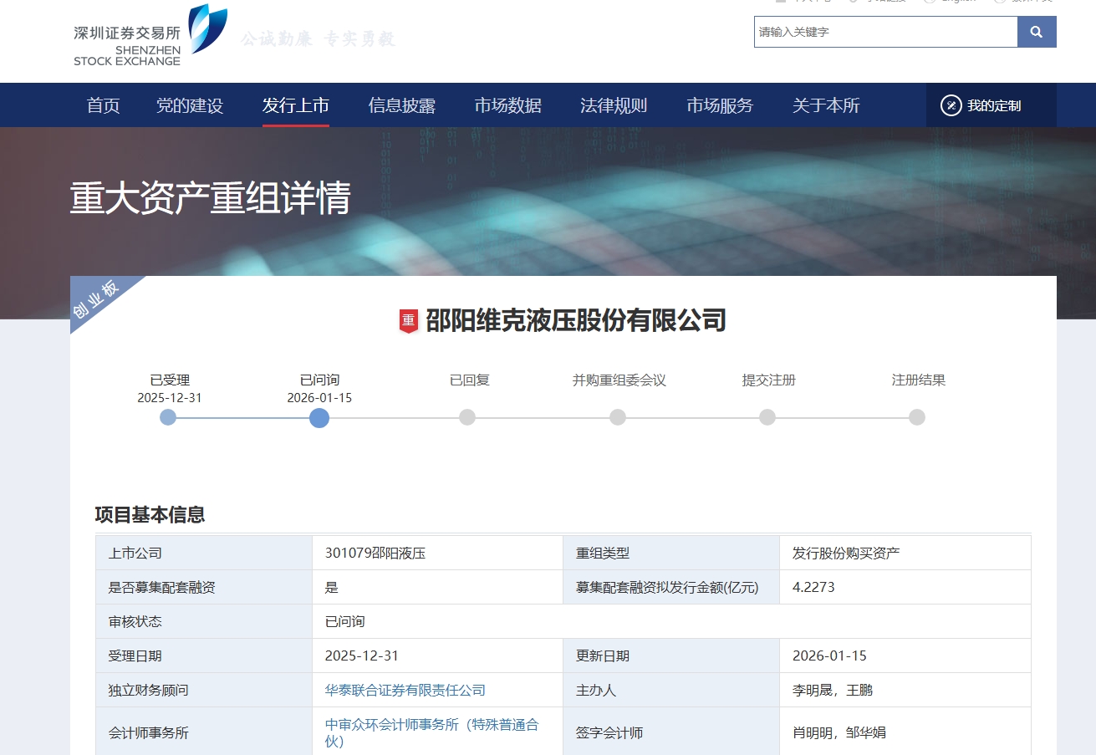Click the red 重 badge icon
The image size is (1096, 755).
coord(409,320)
